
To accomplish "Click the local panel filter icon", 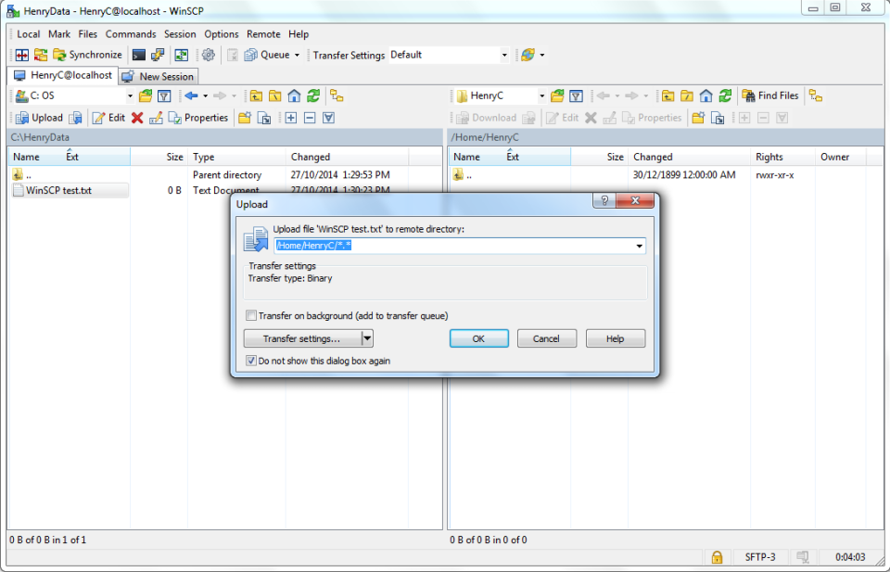I will [164, 95].
